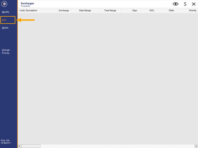Image resolution: width=198 pixels, height=148 pixels.
Task: Click the Surcharge column header
Action: pyautogui.click(x=64, y=10)
